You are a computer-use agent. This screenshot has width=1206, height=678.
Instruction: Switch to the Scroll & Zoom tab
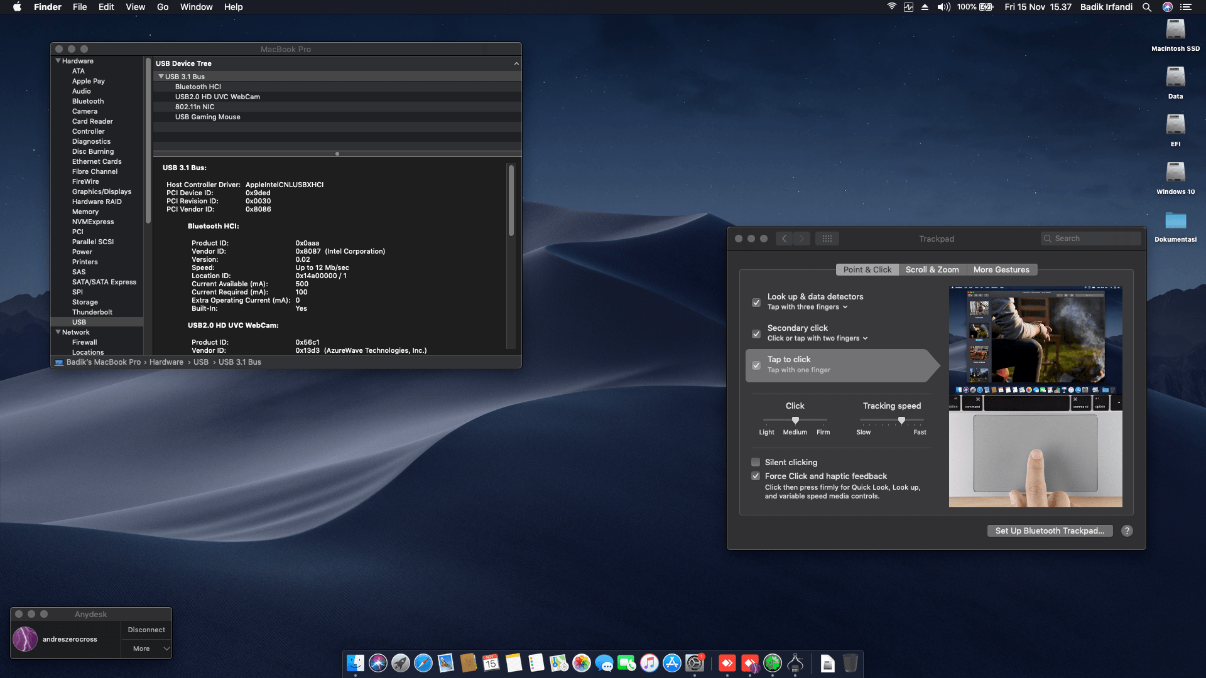click(932, 269)
